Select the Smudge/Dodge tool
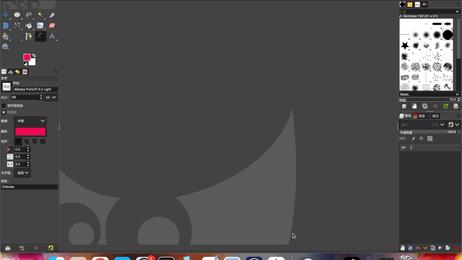This screenshot has width=462, height=260. (17, 36)
